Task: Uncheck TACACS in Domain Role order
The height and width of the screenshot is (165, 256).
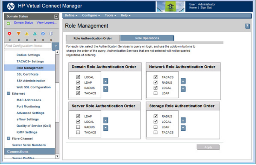Action: click(78, 93)
